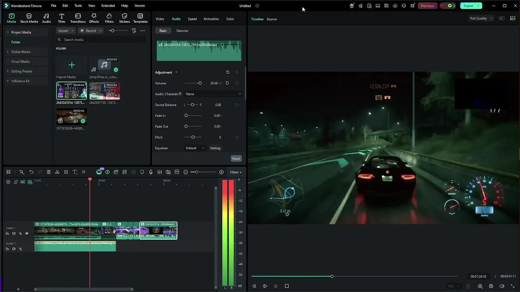Open the Equalizer Default dropdown
The width and height of the screenshot is (520, 292).
click(195, 148)
